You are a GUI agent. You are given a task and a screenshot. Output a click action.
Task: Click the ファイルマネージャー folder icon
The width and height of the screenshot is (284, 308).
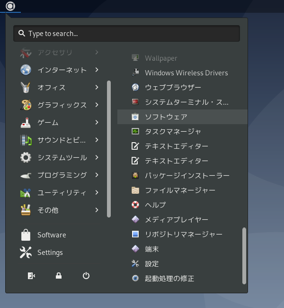coord(135,190)
